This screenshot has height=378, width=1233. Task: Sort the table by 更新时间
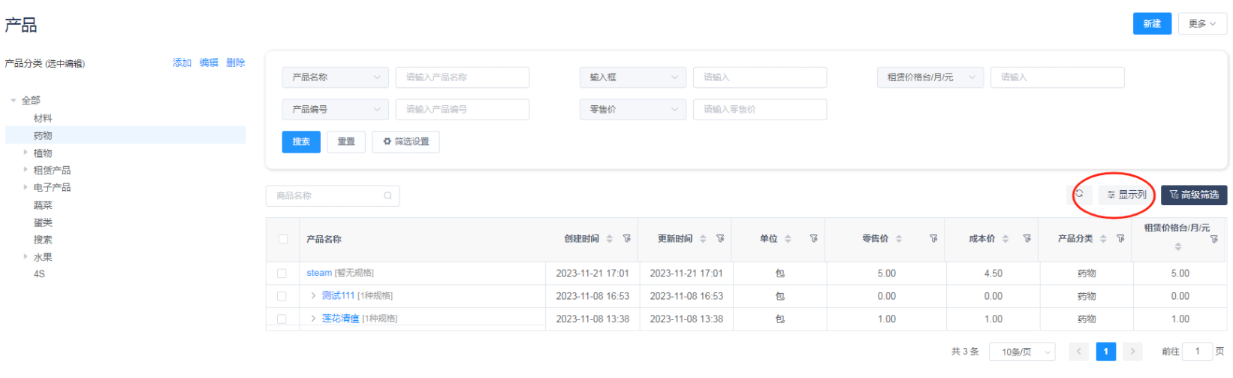tap(703, 239)
